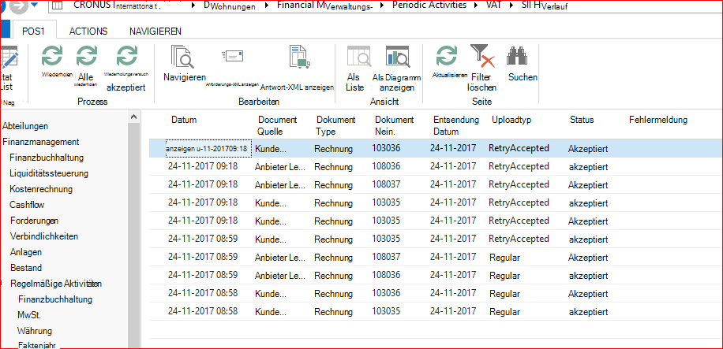This screenshot has height=349, width=723.
Task: Click the Periodic Activities breadcrumb
Action: [429, 6]
